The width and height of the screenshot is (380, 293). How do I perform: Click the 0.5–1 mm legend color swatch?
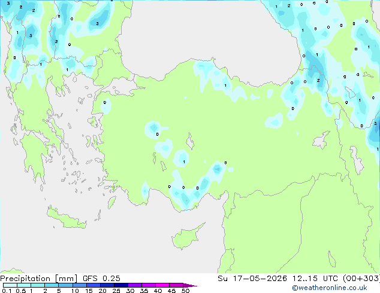(24, 285)
